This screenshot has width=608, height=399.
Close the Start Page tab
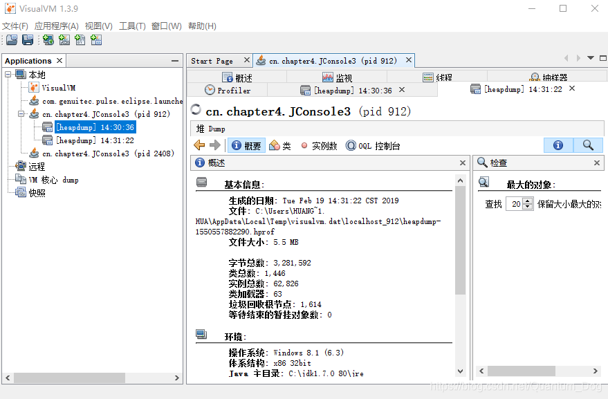247,60
